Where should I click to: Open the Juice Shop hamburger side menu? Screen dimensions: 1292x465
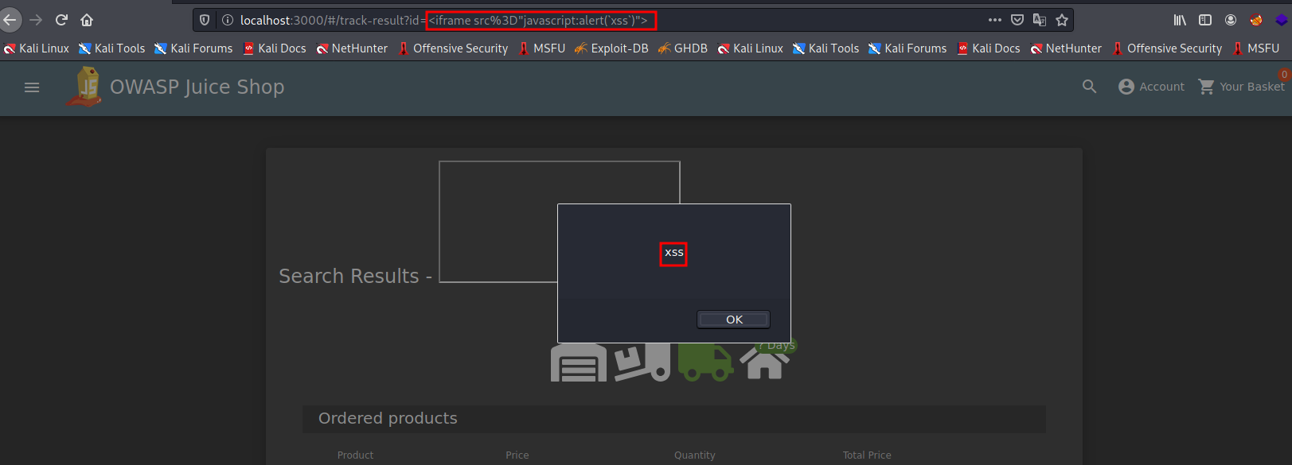click(32, 87)
